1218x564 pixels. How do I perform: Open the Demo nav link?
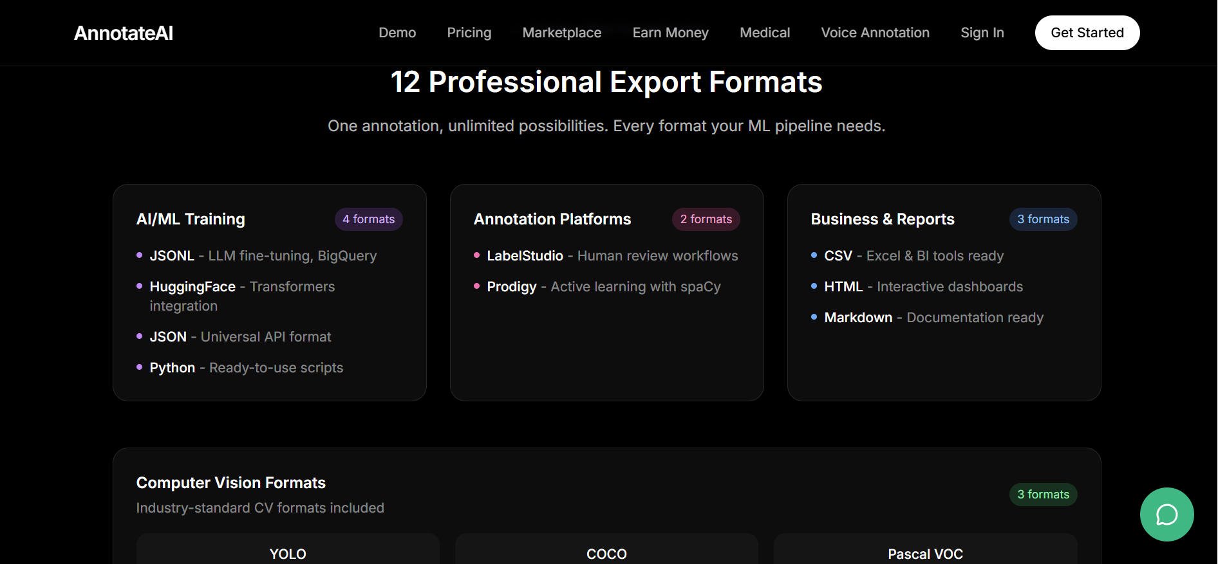click(x=397, y=33)
